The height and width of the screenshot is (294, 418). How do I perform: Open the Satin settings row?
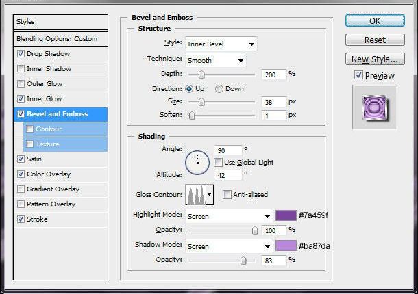pyautogui.click(x=60, y=159)
